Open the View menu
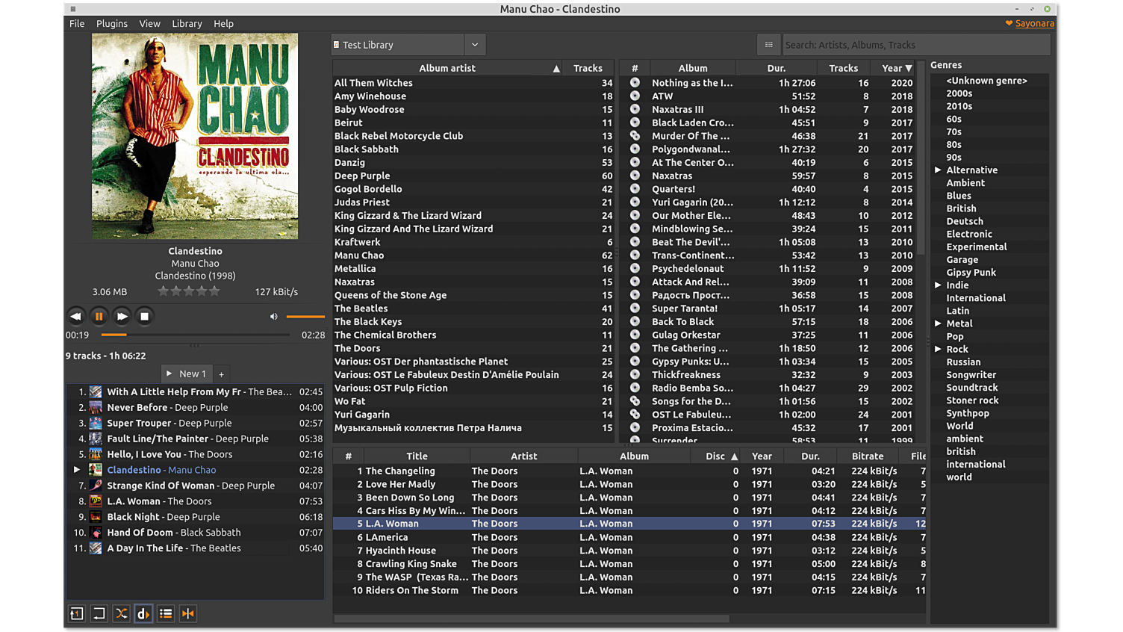This screenshot has height=632, width=1123. pyautogui.click(x=149, y=24)
